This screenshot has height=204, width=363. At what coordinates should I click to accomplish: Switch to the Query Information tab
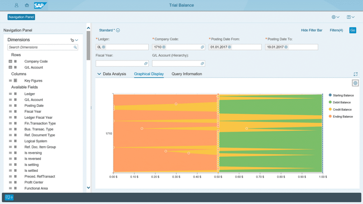pos(187,74)
